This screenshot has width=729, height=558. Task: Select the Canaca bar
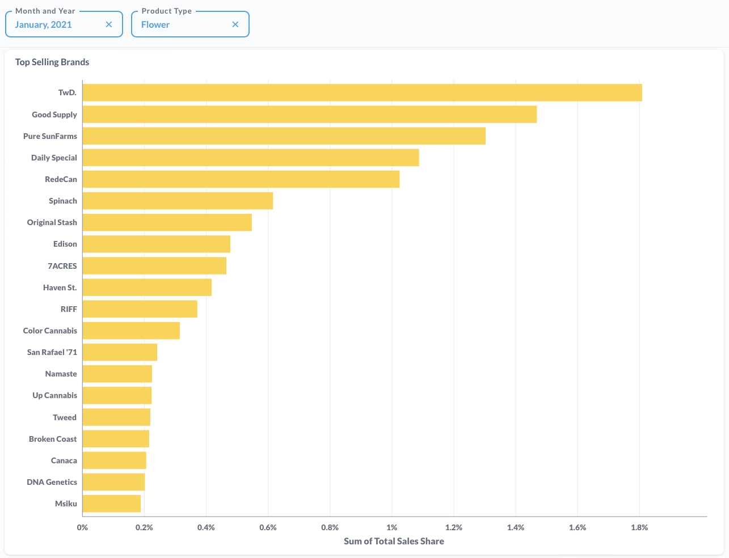pos(114,460)
